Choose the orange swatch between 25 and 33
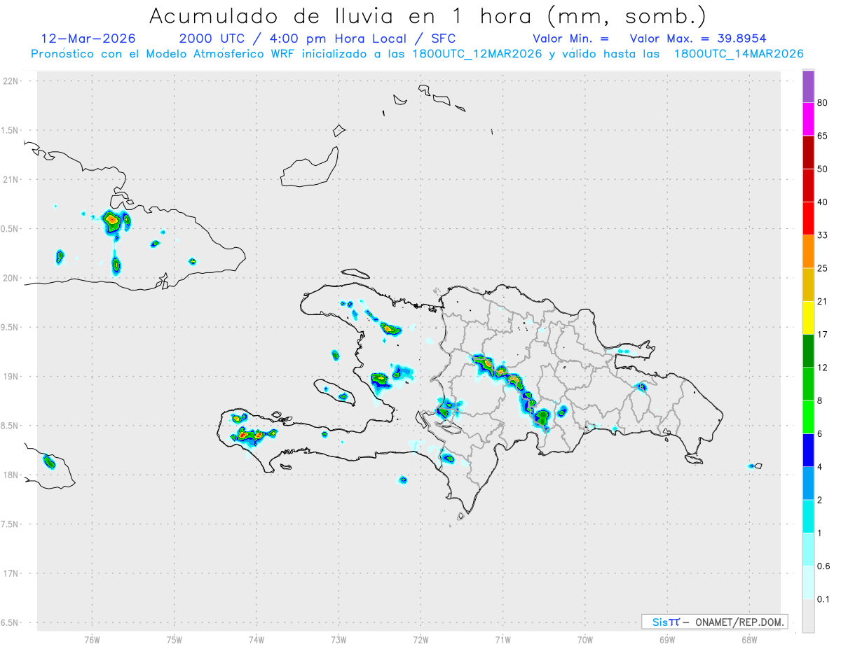The height and width of the screenshot is (649, 841). [x=808, y=251]
